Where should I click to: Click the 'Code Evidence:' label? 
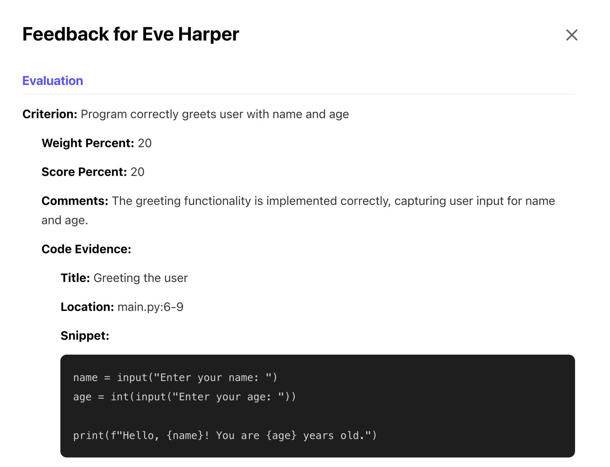[86, 249]
